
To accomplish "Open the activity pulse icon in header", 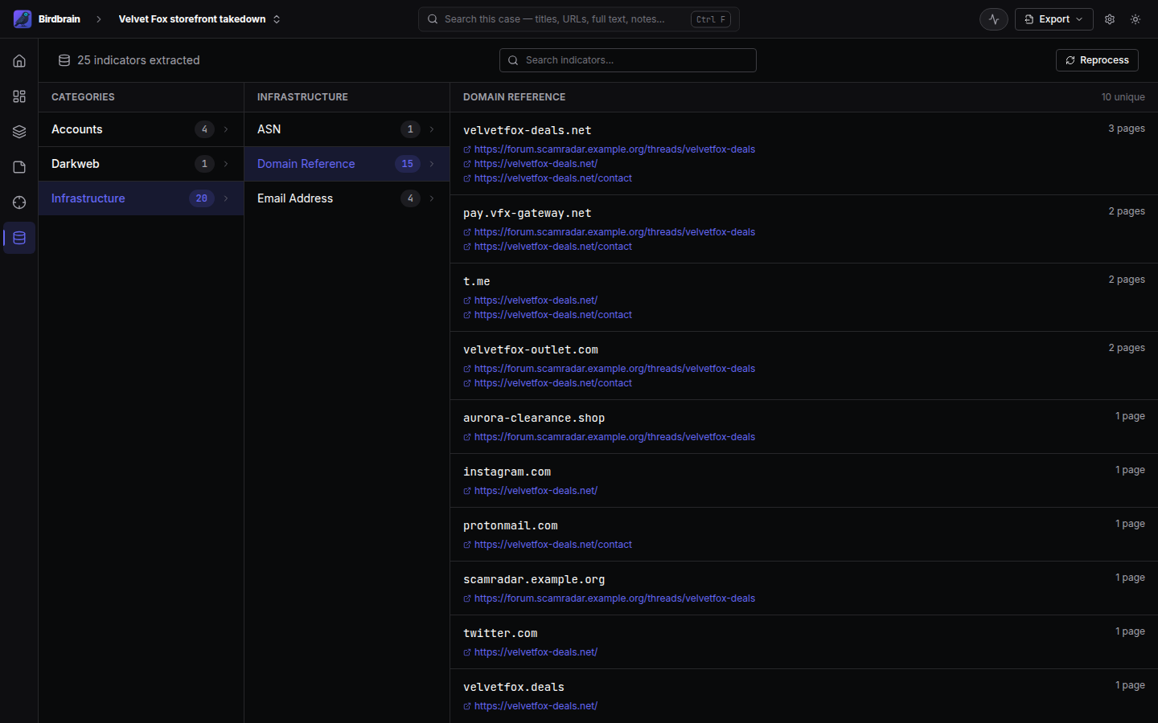I will [x=994, y=19].
